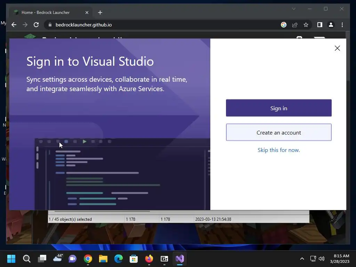The height and width of the screenshot is (267, 356).
Task: Click the 2023-03-13 21:54:38 status entry
Action: coord(213,219)
